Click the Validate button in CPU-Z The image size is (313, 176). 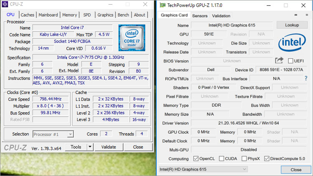click(109, 147)
